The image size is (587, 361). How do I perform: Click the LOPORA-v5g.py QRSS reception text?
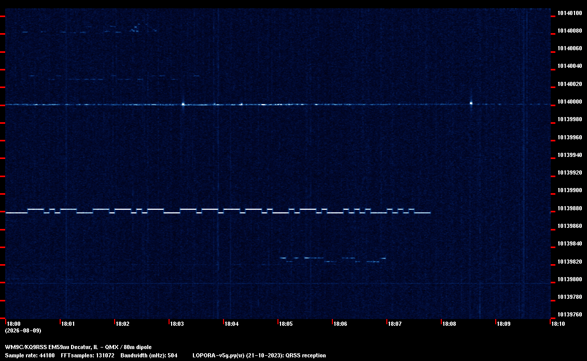(259, 355)
